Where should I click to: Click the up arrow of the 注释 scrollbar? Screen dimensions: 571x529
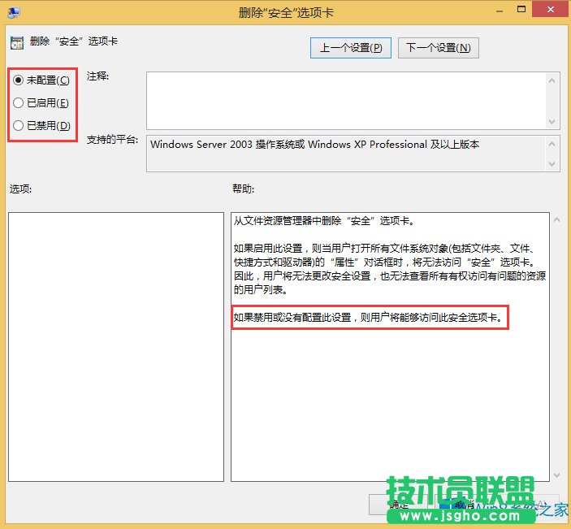tap(552, 80)
